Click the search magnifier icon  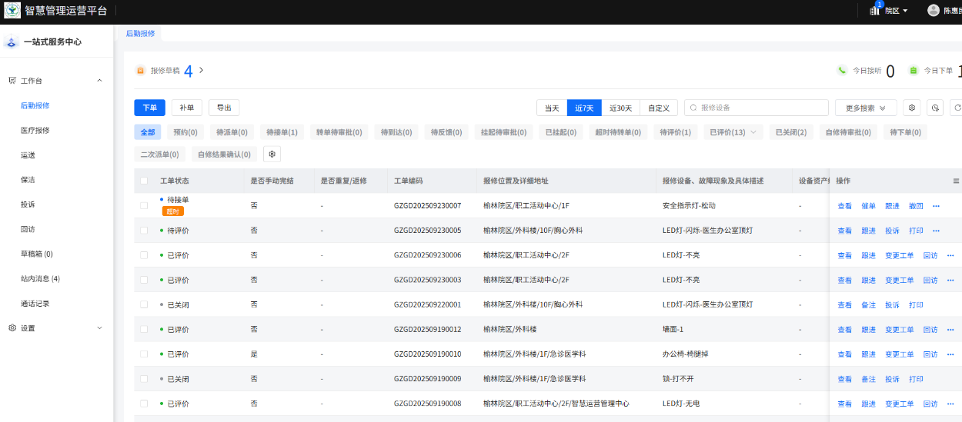click(694, 108)
